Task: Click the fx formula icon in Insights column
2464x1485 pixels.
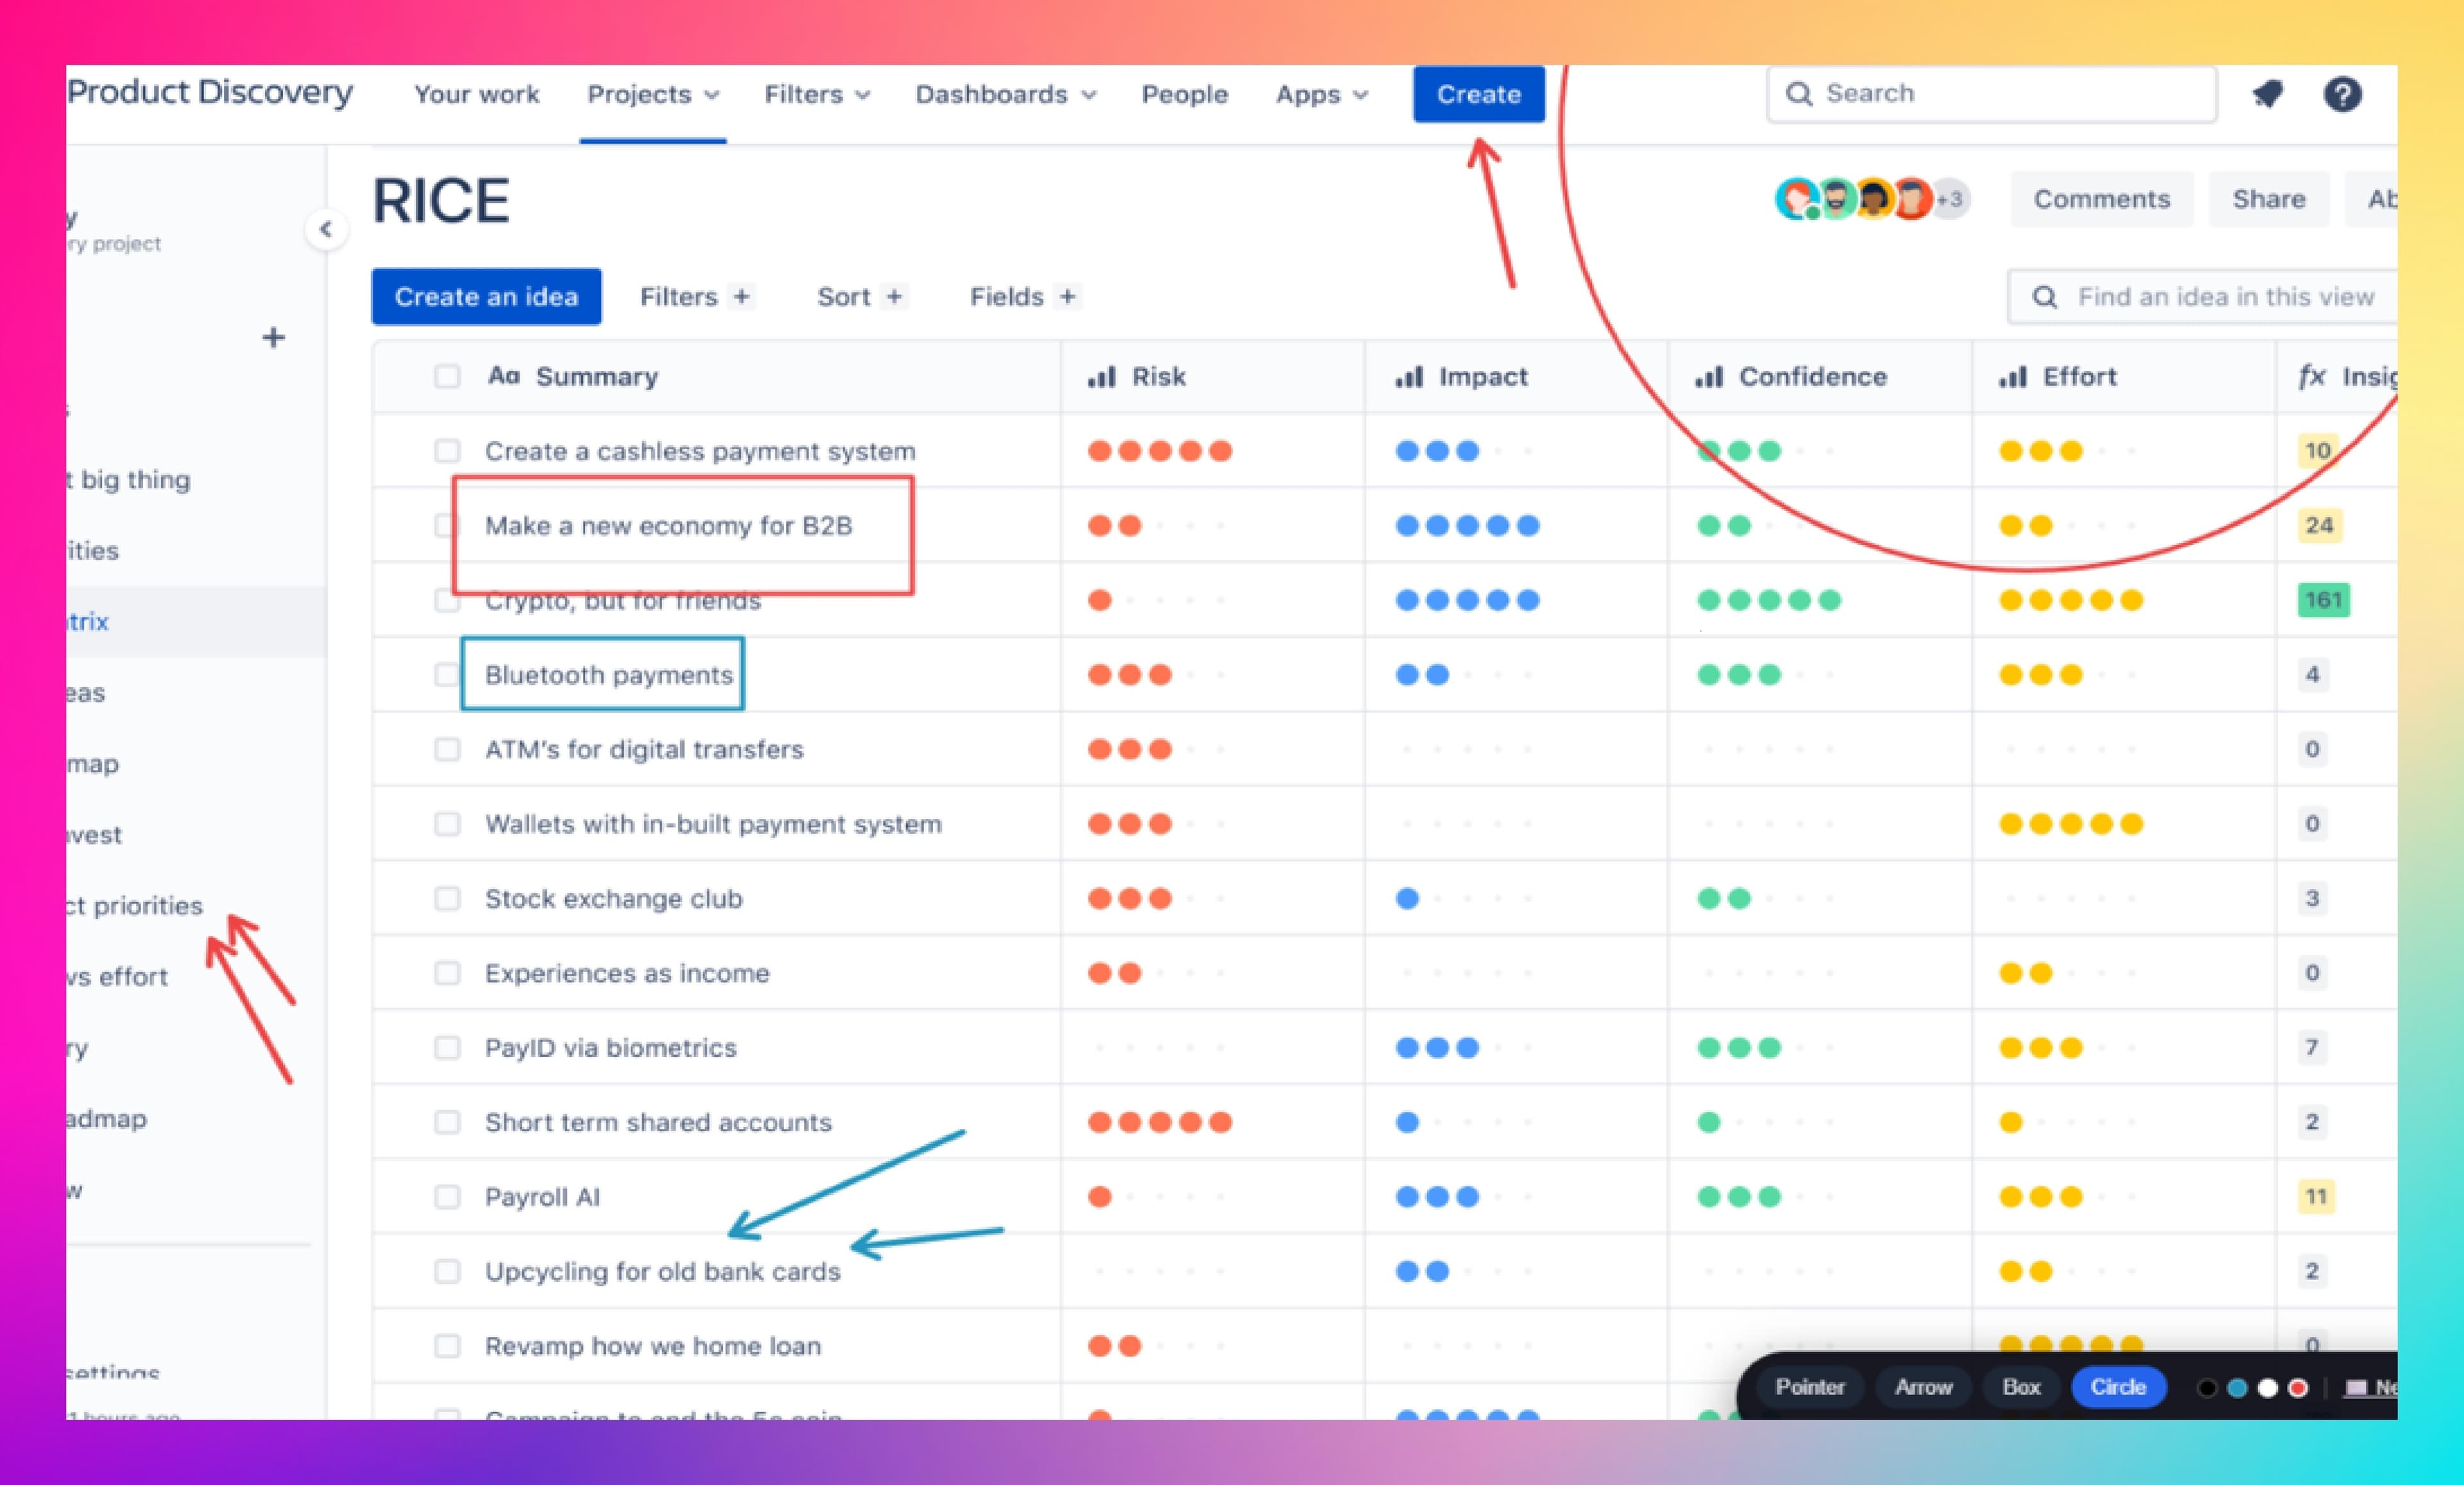Action: pyautogui.click(x=2311, y=377)
